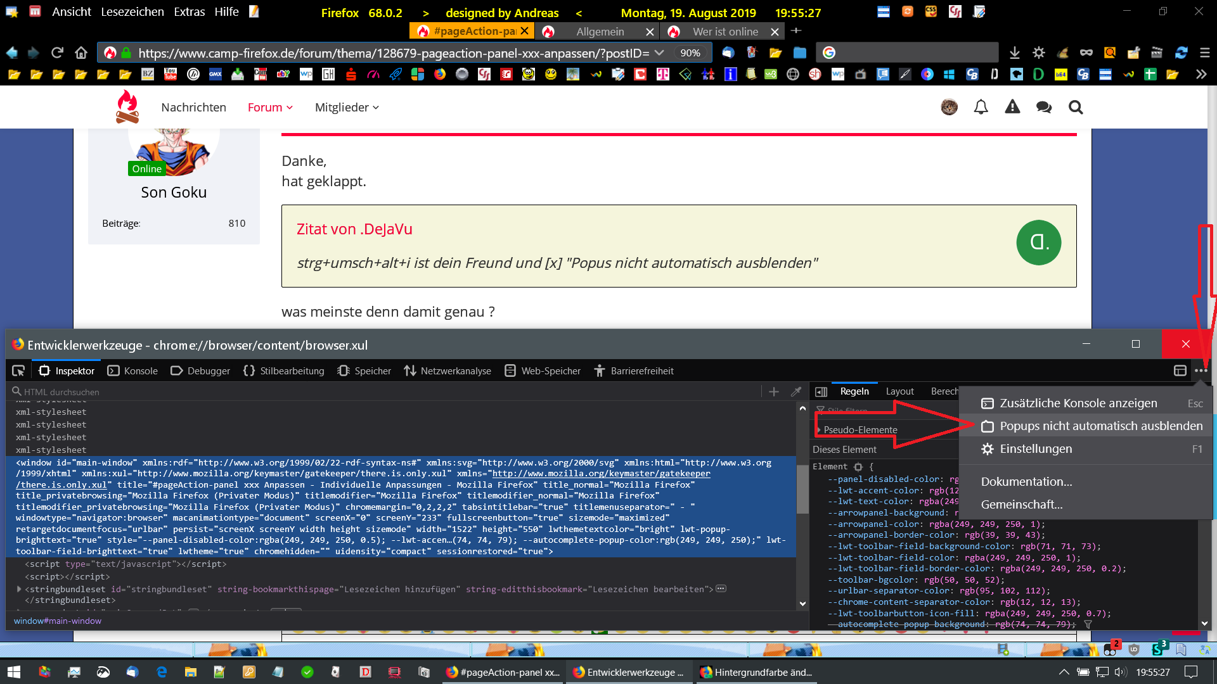Switch to the Netzwerkanalyse panel
Screen dimensions: 1217x684
(x=448, y=370)
